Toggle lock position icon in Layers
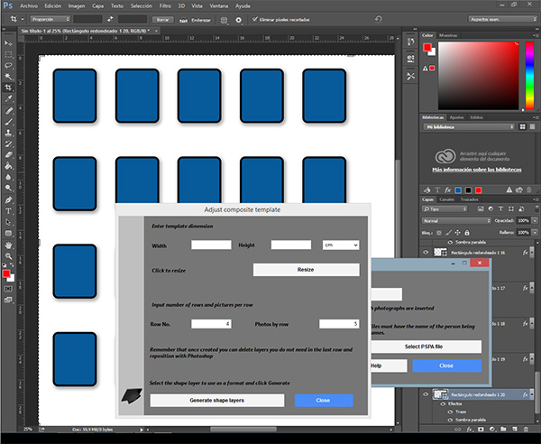 (x=457, y=233)
